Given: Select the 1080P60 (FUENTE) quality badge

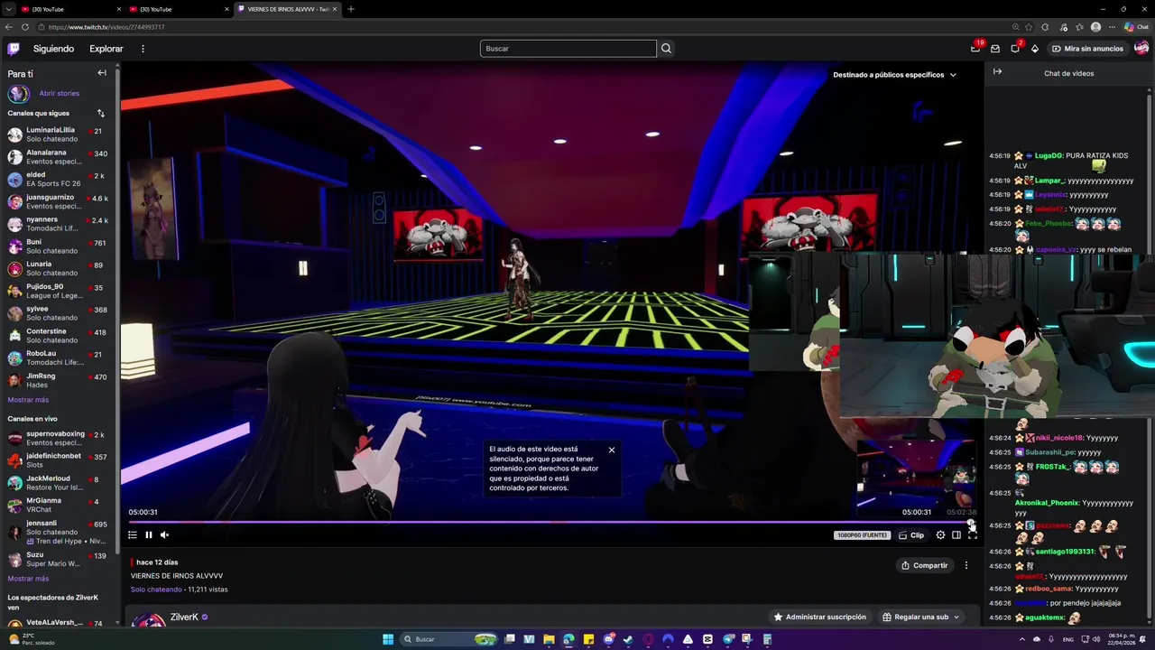Looking at the screenshot, I should 863,535.
